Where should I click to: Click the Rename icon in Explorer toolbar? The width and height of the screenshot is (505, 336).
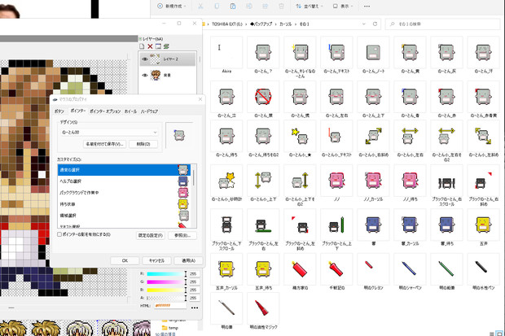(x=249, y=7)
